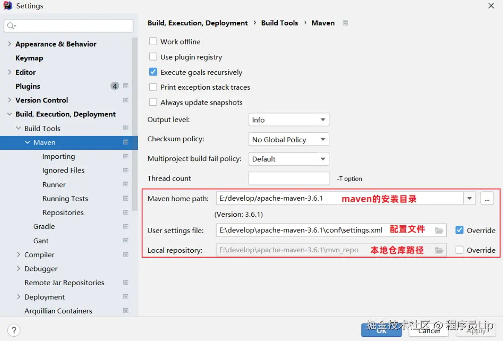Screen dimensions: 503x341
Task: Click the project-level icon beside Runner
Action: pyautogui.click(x=126, y=184)
